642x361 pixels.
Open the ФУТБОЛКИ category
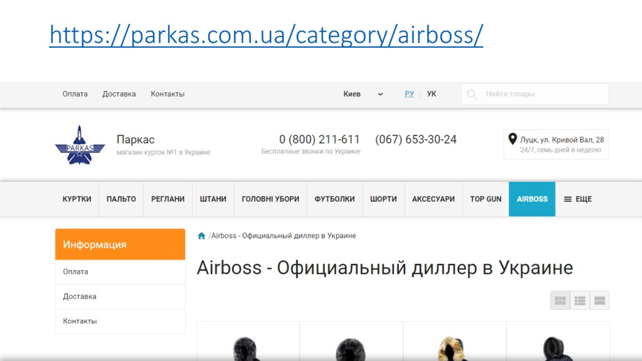point(335,199)
